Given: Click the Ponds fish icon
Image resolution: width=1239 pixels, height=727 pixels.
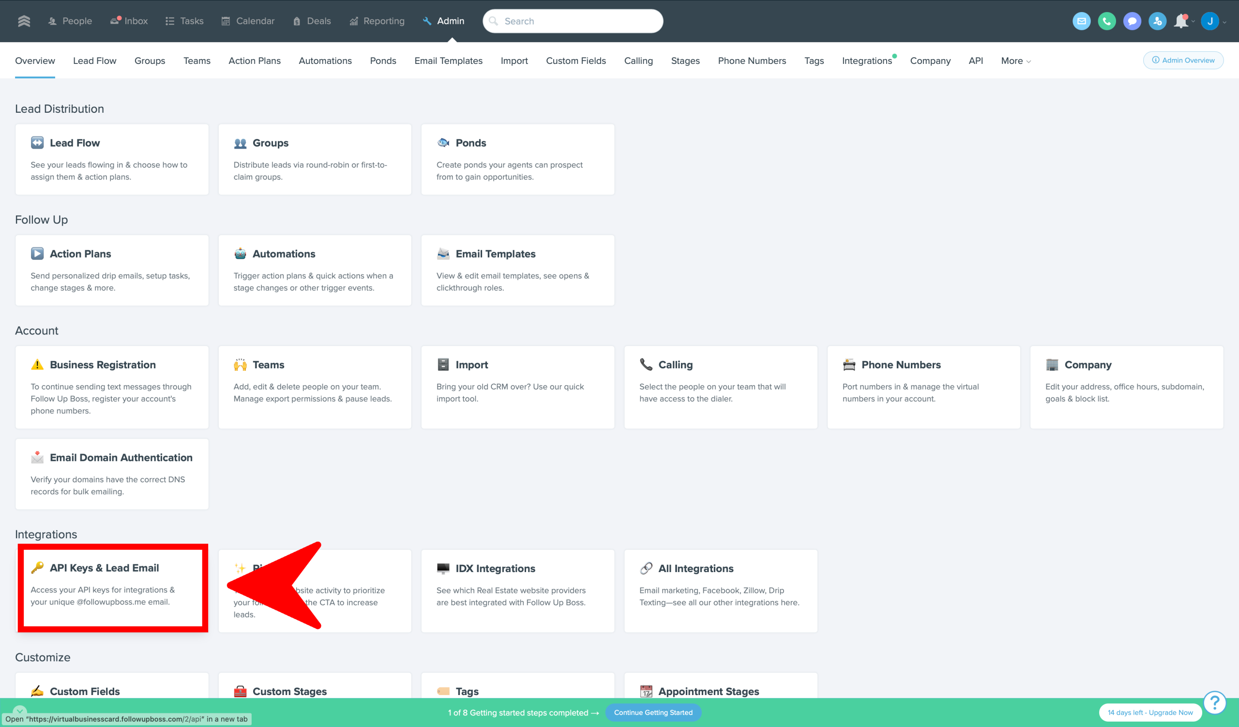Looking at the screenshot, I should (443, 143).
